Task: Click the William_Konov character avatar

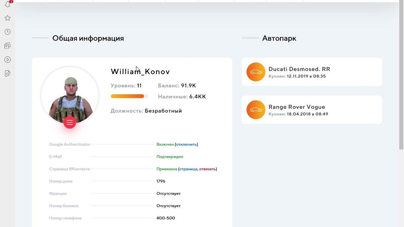Action: [x=70, y=96]
